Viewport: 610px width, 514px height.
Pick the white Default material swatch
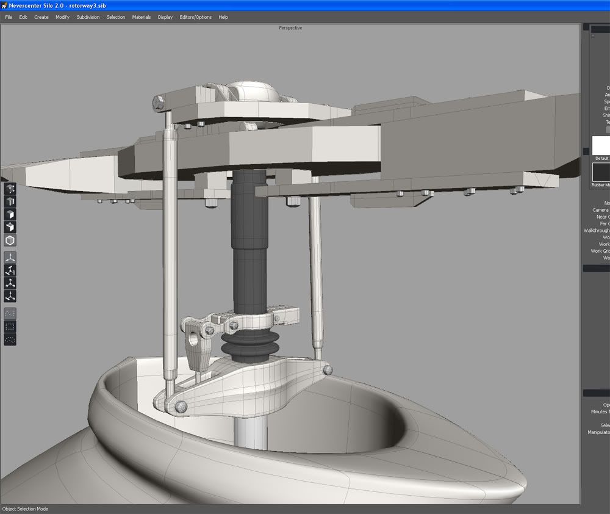pyautogui.click(x=600, y=145)
